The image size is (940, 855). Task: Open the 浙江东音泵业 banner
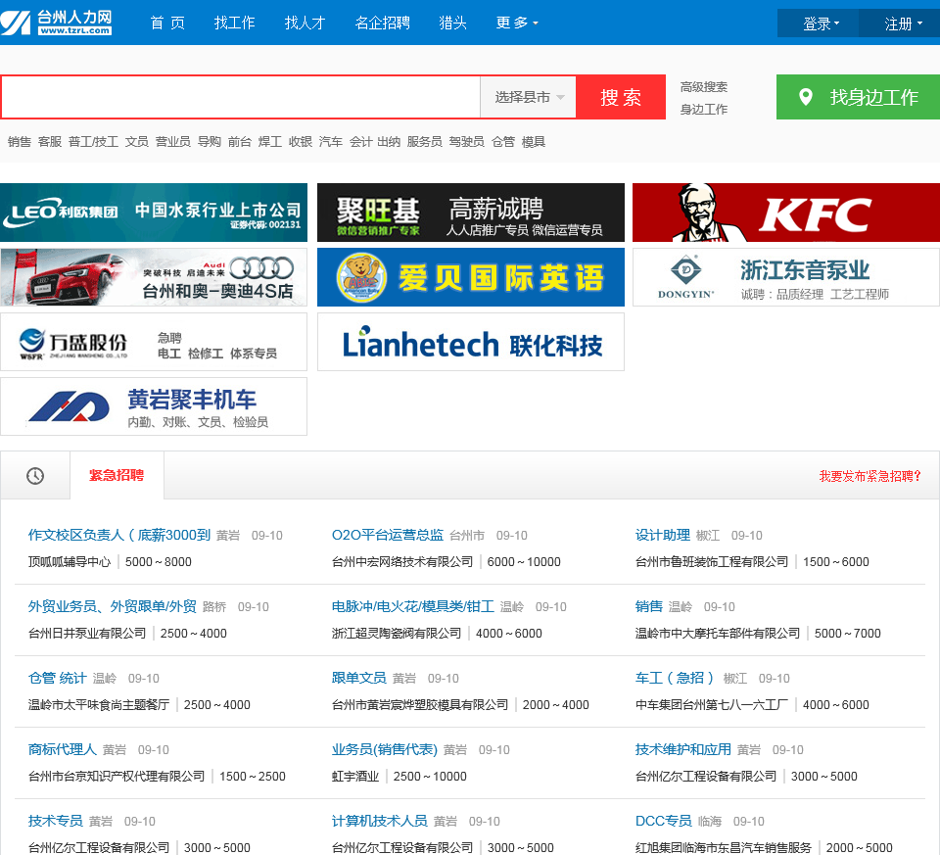pos(786,277)
